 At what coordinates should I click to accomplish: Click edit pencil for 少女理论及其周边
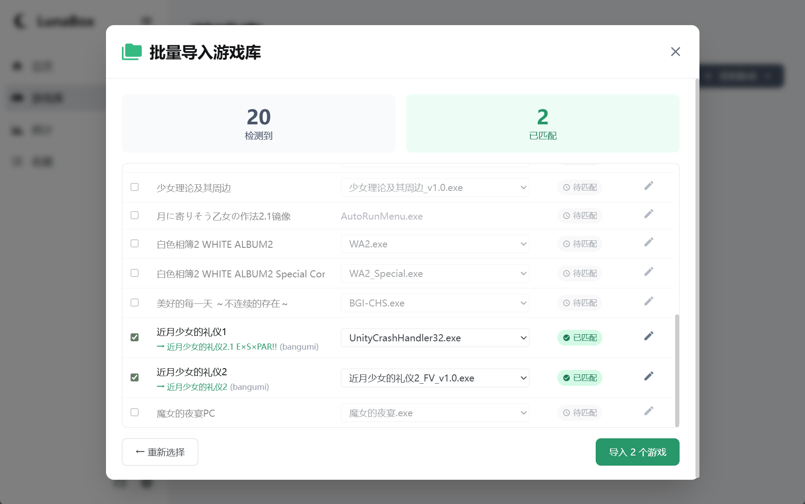tap(648, 186)
